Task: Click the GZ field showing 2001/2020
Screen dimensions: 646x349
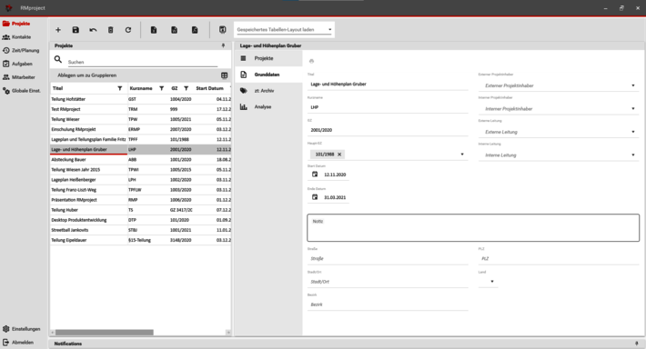Action: (x=388, y=130)
